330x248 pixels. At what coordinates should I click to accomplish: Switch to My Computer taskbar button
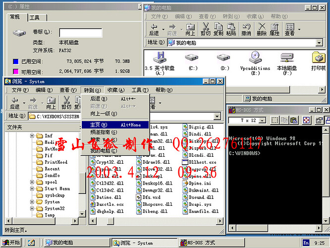click(x=77, y=243)
